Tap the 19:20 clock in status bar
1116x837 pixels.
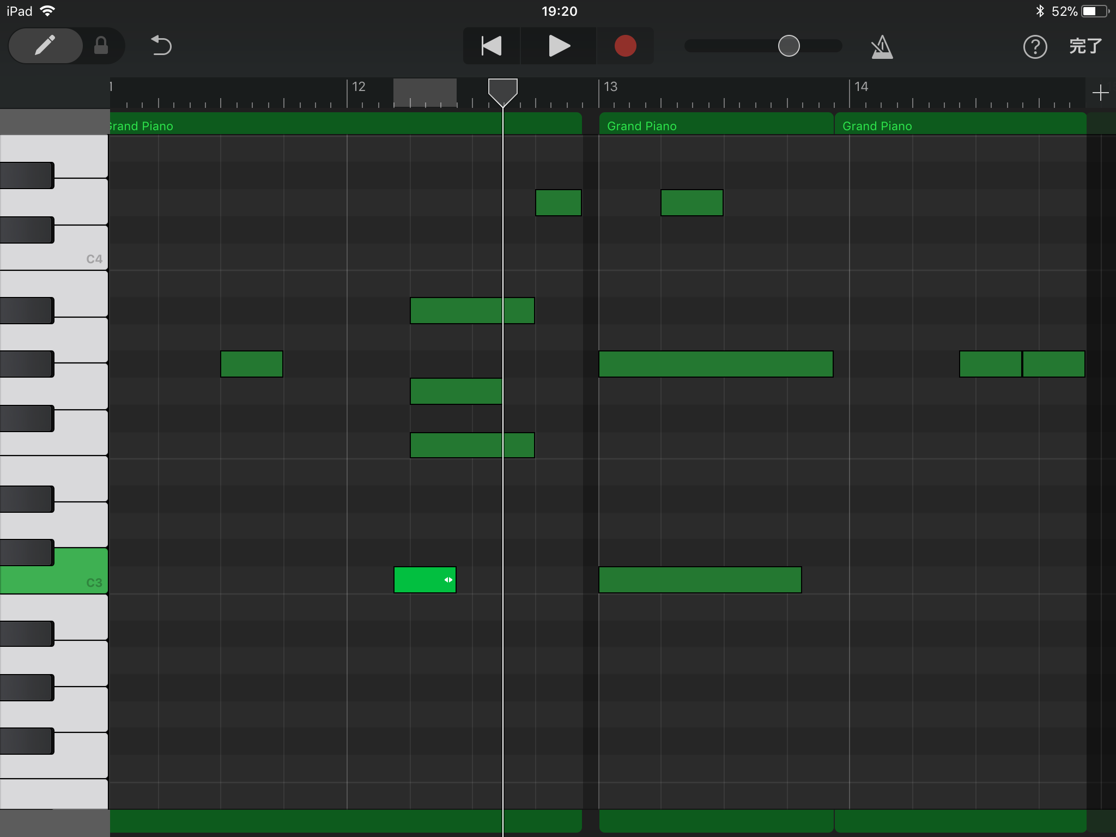click(559, 11)
